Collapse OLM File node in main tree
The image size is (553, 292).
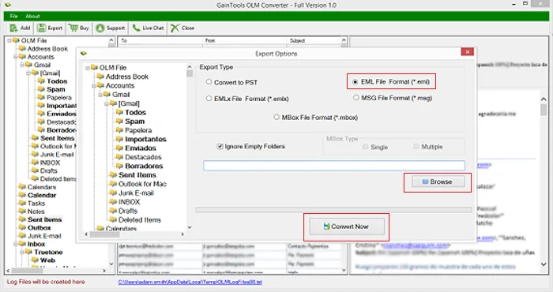click(9, 41)
